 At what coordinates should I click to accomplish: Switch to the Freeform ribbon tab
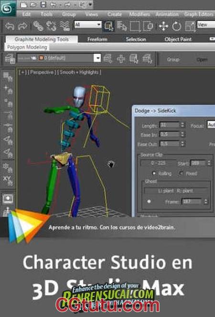click(97, 39)
